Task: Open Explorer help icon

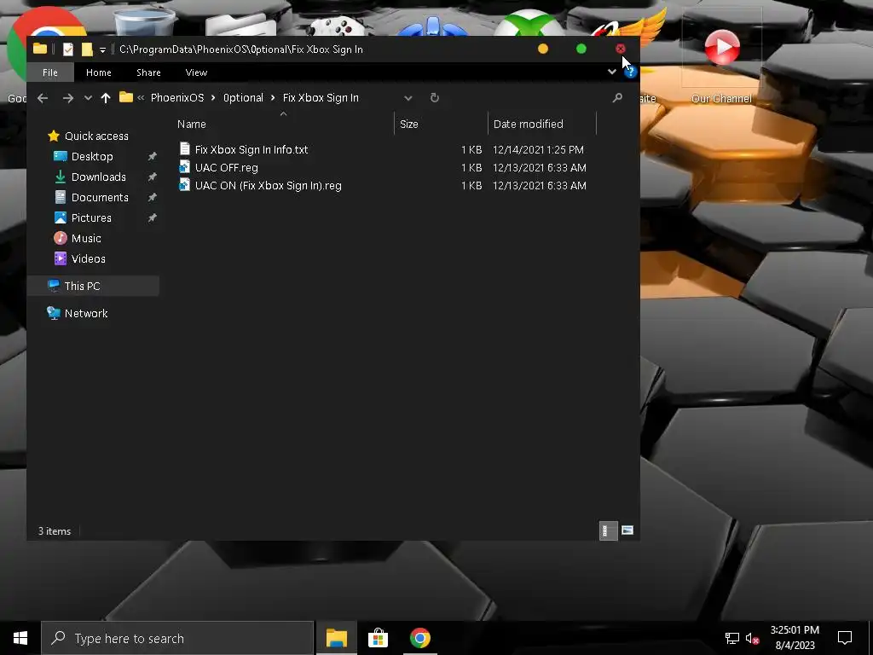Action: pyautogui.click(x=630, y=72)
